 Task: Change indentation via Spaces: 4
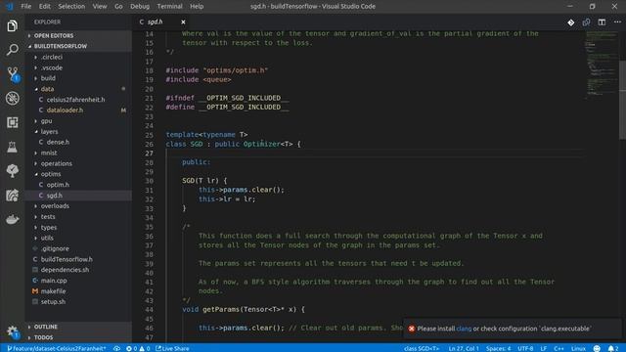498,348
